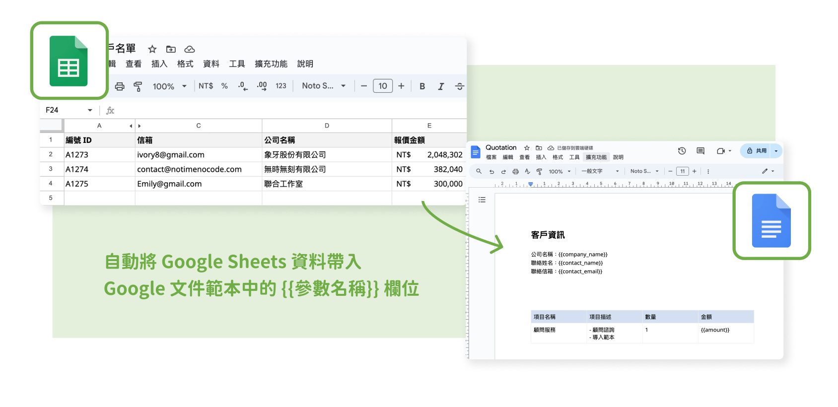Select cell 象牙股份有限公司
838x407 pixels.
pos(327,155)
